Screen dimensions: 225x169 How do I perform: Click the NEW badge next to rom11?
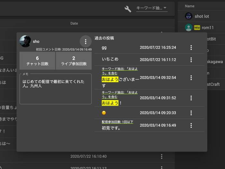(x=197, y=28)
